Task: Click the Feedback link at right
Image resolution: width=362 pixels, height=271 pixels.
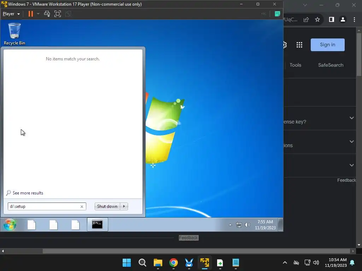Action: pyautogui.click(x=346, y=180)
